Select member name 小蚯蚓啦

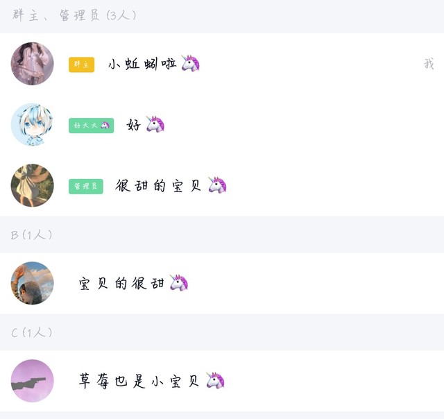[142, 64]
